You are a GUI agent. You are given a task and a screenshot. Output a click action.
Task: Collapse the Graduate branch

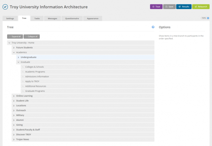(x=19, y=62)
